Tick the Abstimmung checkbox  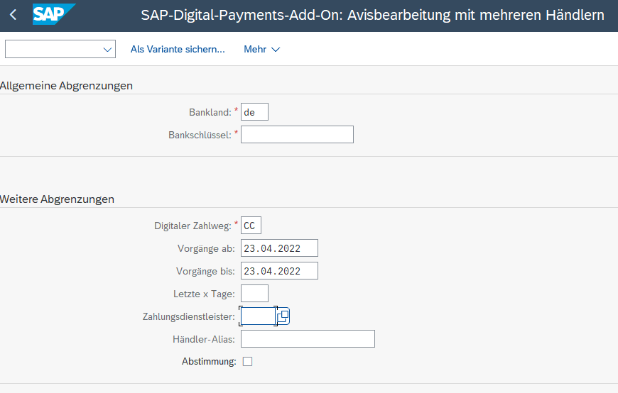click(x=247, y=362)
